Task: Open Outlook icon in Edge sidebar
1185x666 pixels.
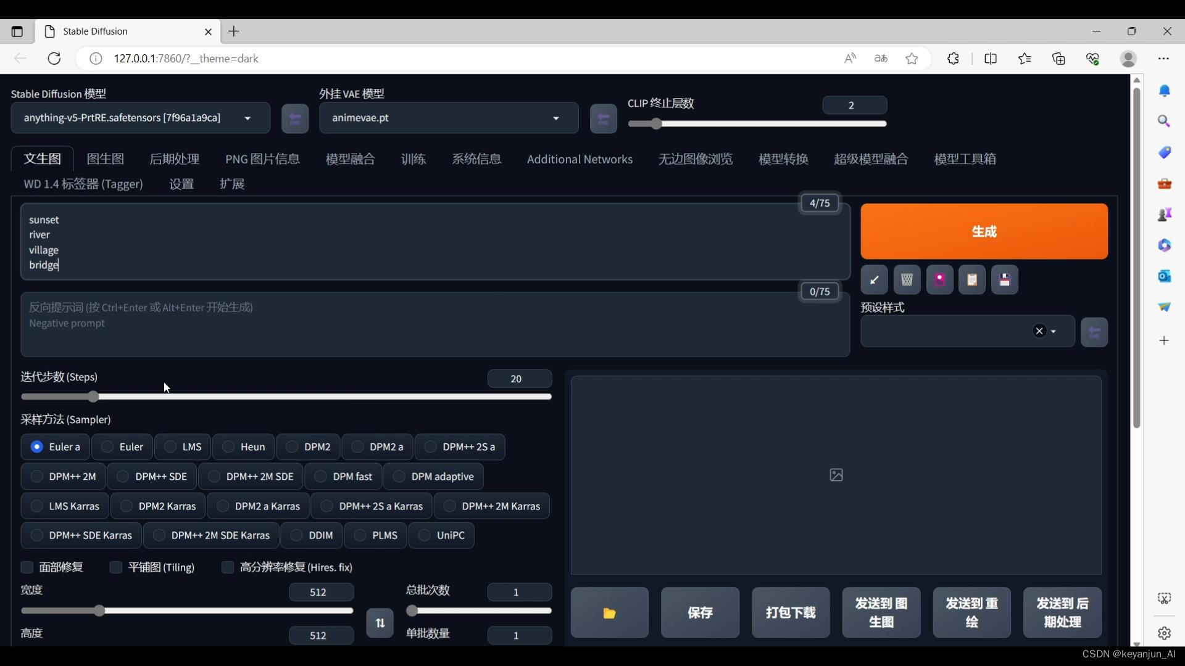Action: coord(1164,276)
